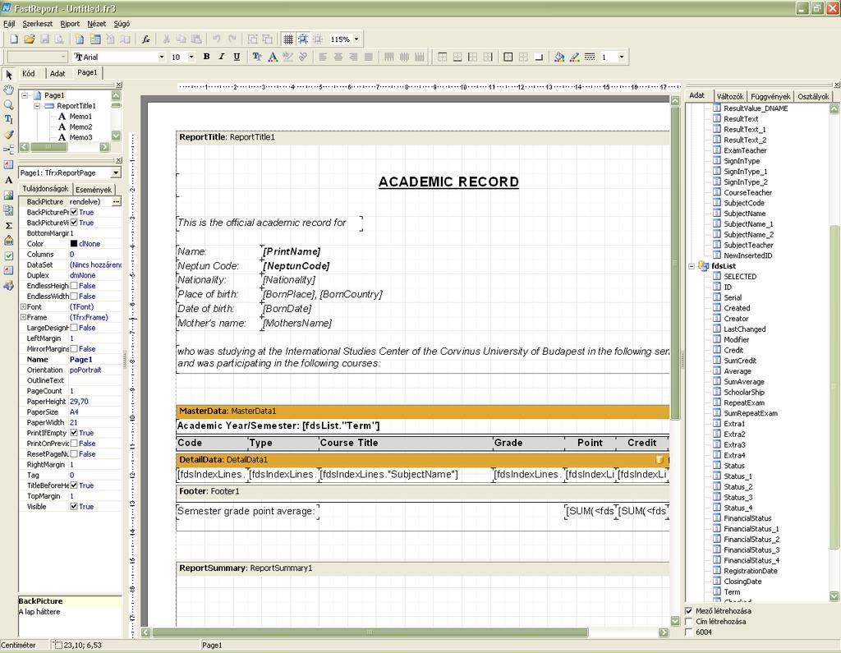Toggle the align to grid icon
This screenshot has height=653, width=841.
pos(303,39)
